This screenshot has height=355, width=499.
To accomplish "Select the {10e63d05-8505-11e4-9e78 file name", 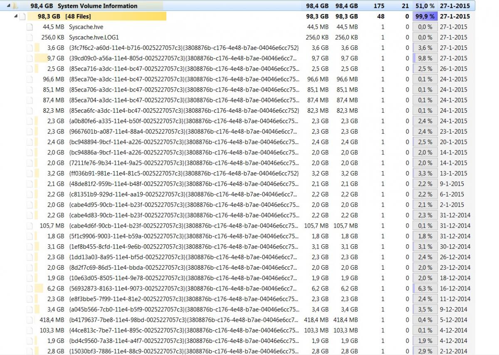I will pos(183,278).
